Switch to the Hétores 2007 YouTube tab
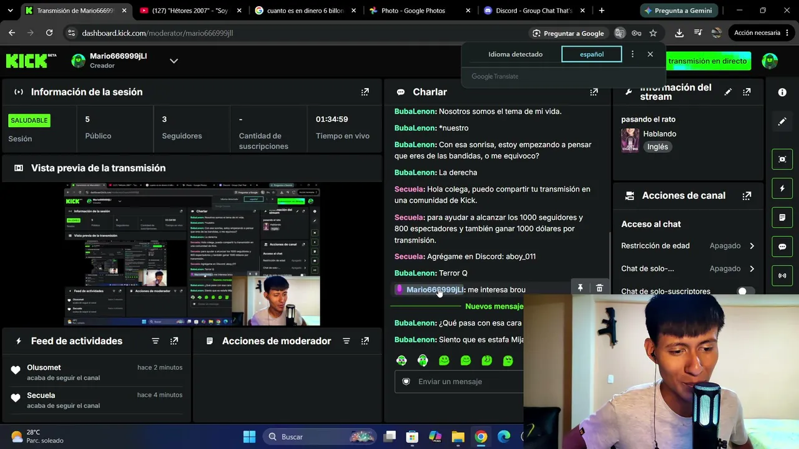Screen dimensions: 799x449 pos(189,11)
